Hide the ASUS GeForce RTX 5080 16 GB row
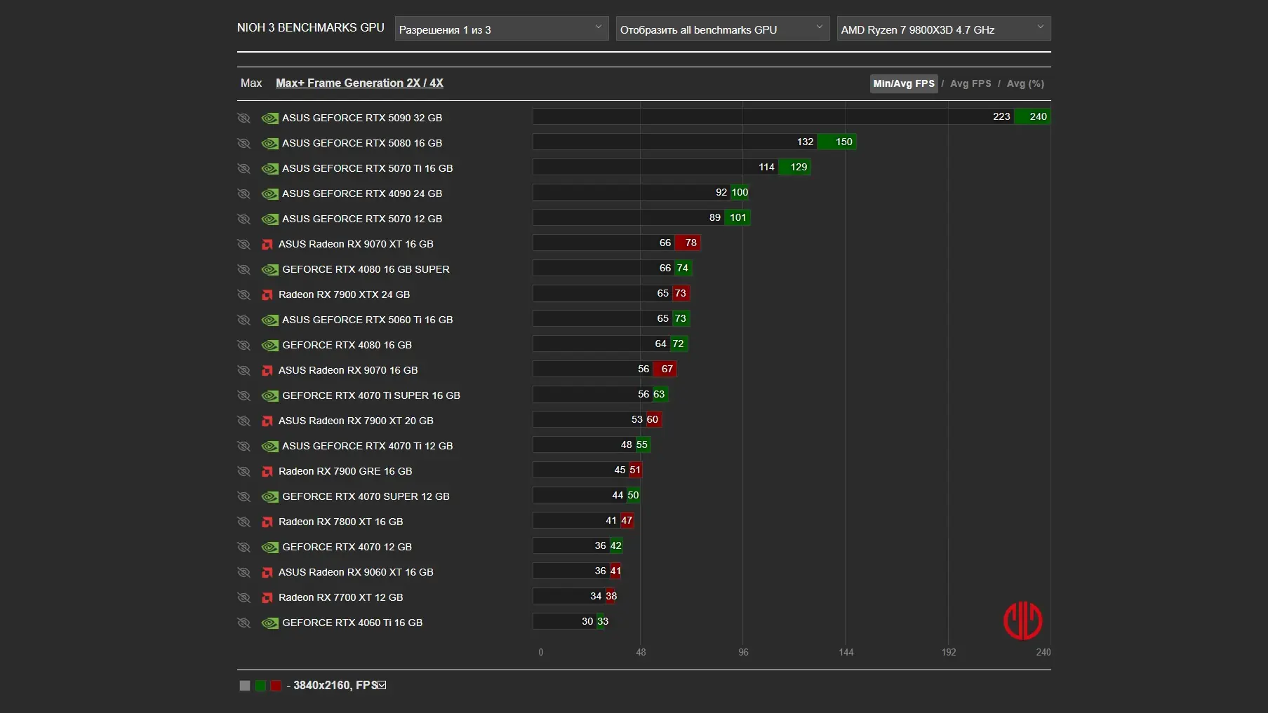Screen dimensions: 1268x713 pyautogui.click(x=243, y=143)
